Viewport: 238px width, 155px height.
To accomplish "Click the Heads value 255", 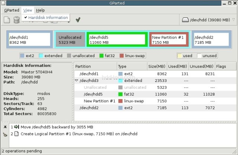I will pos(41,99).
